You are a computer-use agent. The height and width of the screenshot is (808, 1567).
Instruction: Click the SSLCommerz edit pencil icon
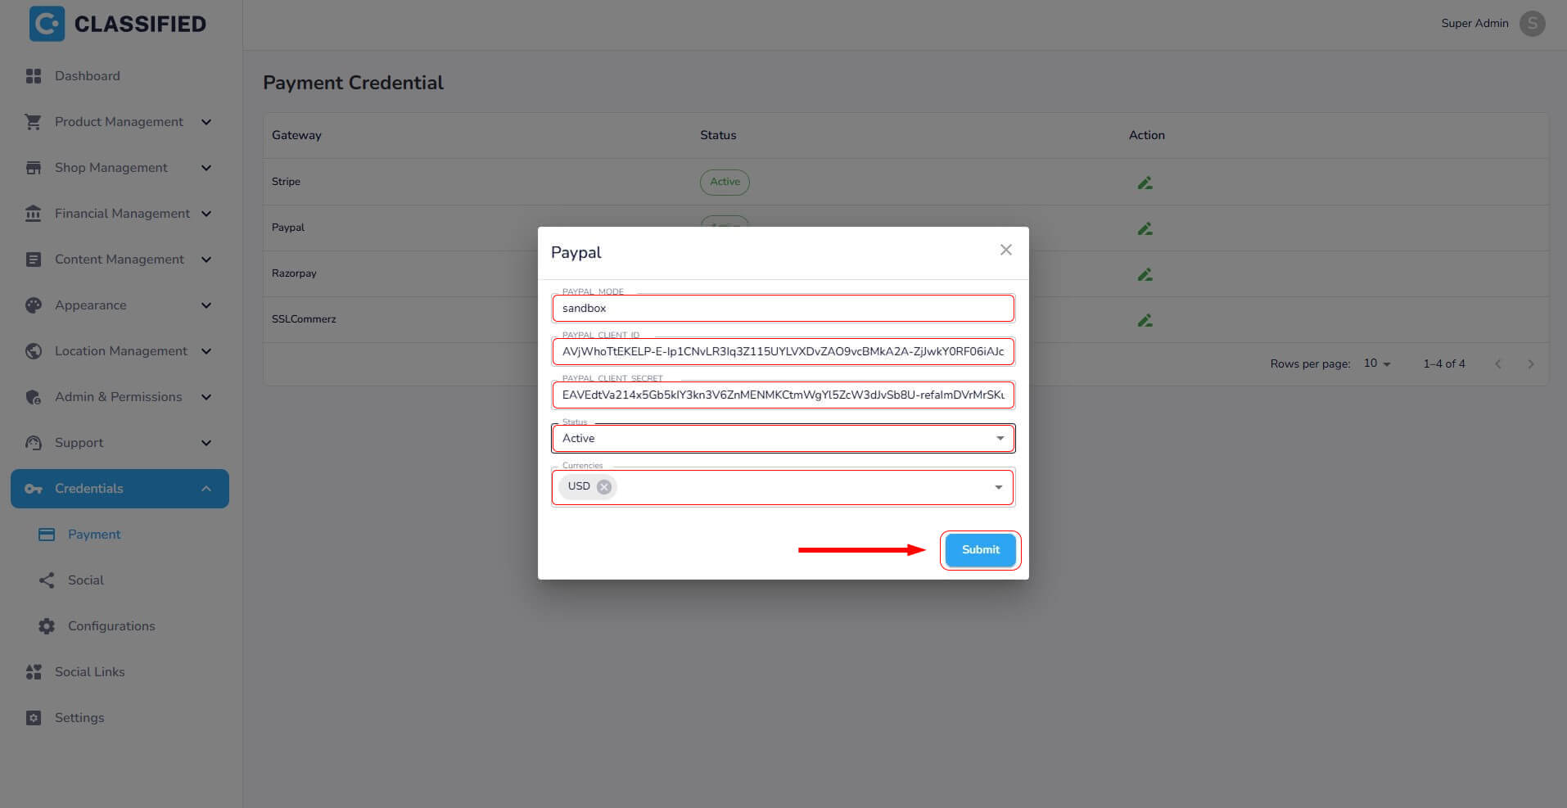click(1145, 320)
